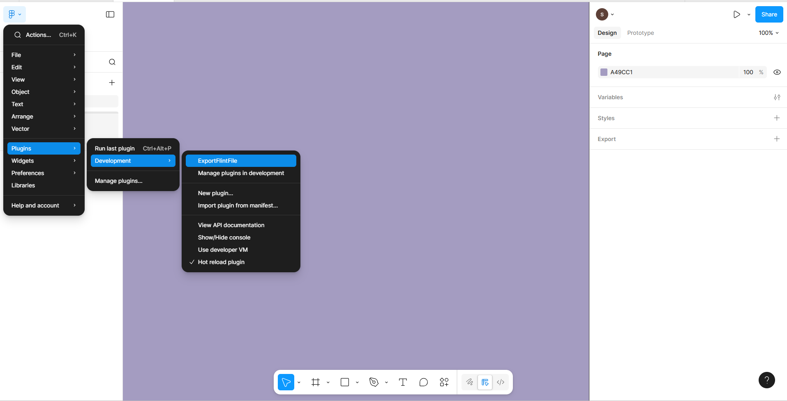Screen dimensions: 787x401
Task: Choose Libraries from main menu
Action: [44, 185]
